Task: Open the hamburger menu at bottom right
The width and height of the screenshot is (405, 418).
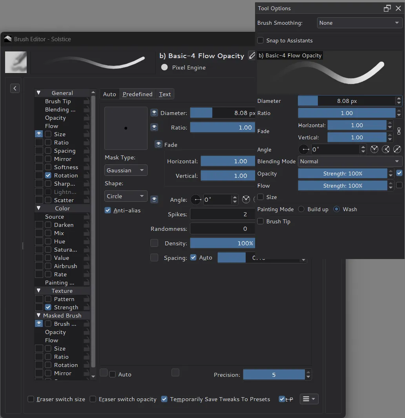Action: click(309, 399)
